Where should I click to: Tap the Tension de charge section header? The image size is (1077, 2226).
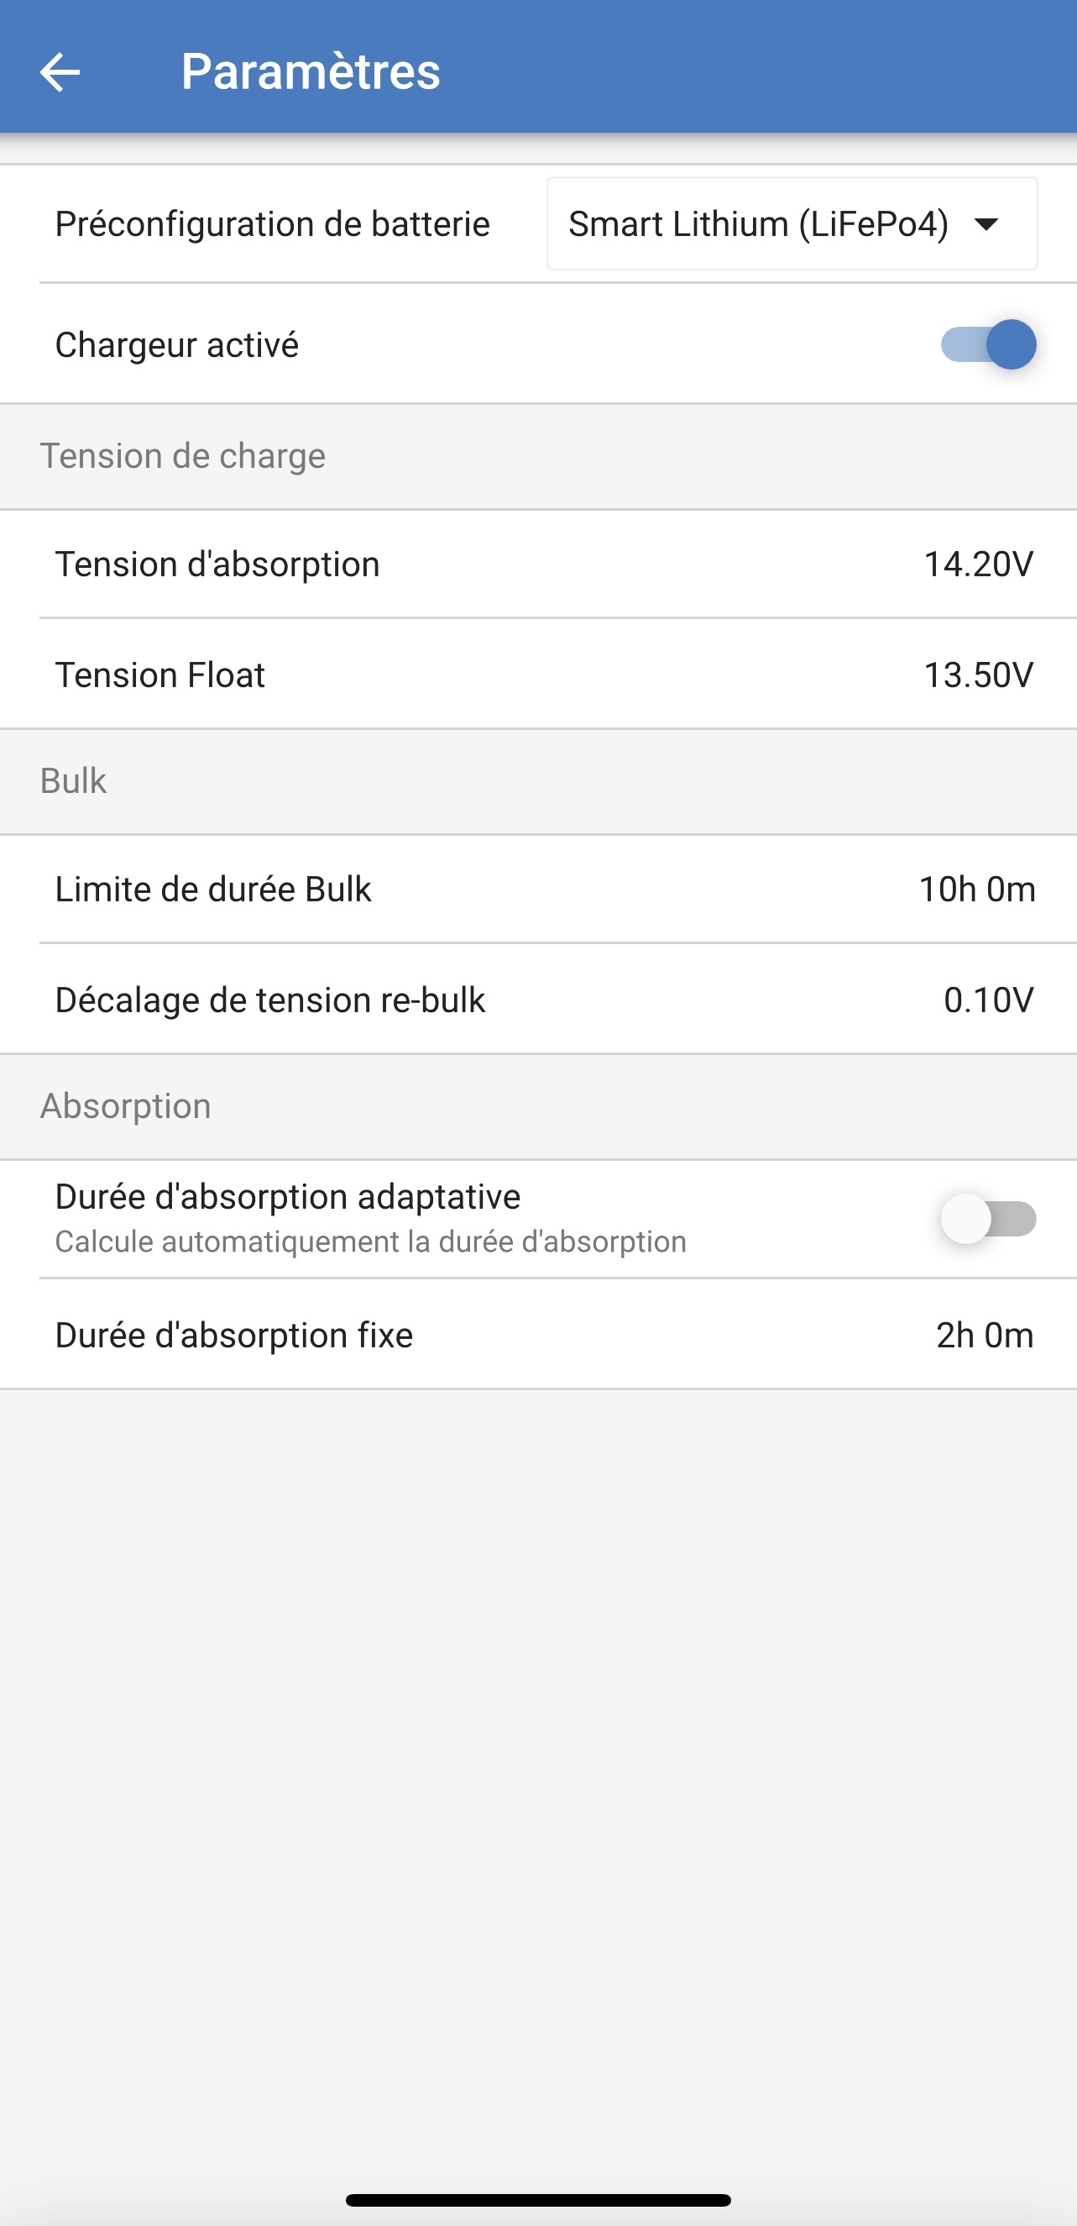point(182,456)
